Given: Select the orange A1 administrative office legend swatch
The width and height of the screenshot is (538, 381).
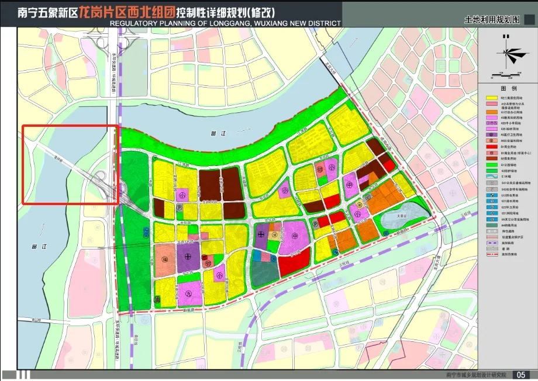Looking at the screenshot, I should click(x=492, y=112).
